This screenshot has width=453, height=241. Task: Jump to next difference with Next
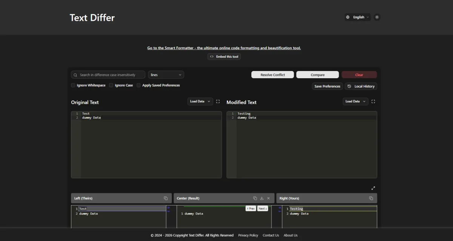pos(263,209)
